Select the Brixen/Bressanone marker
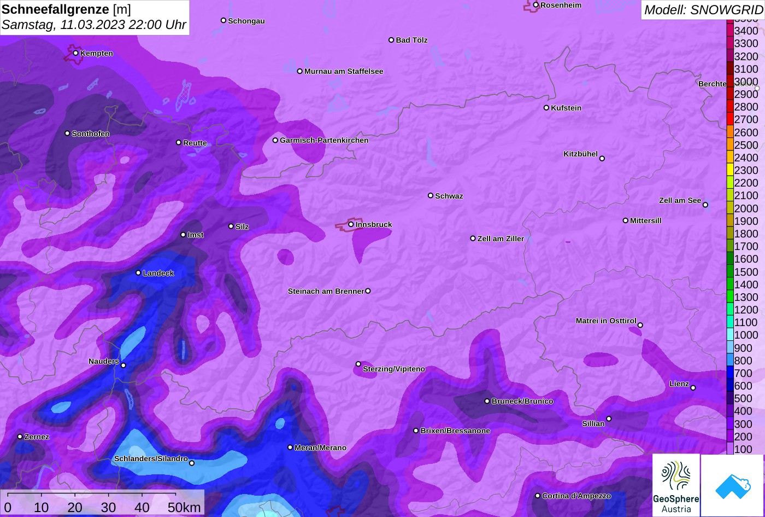Screen dimensions: 765x517 (x=415, y=431)
